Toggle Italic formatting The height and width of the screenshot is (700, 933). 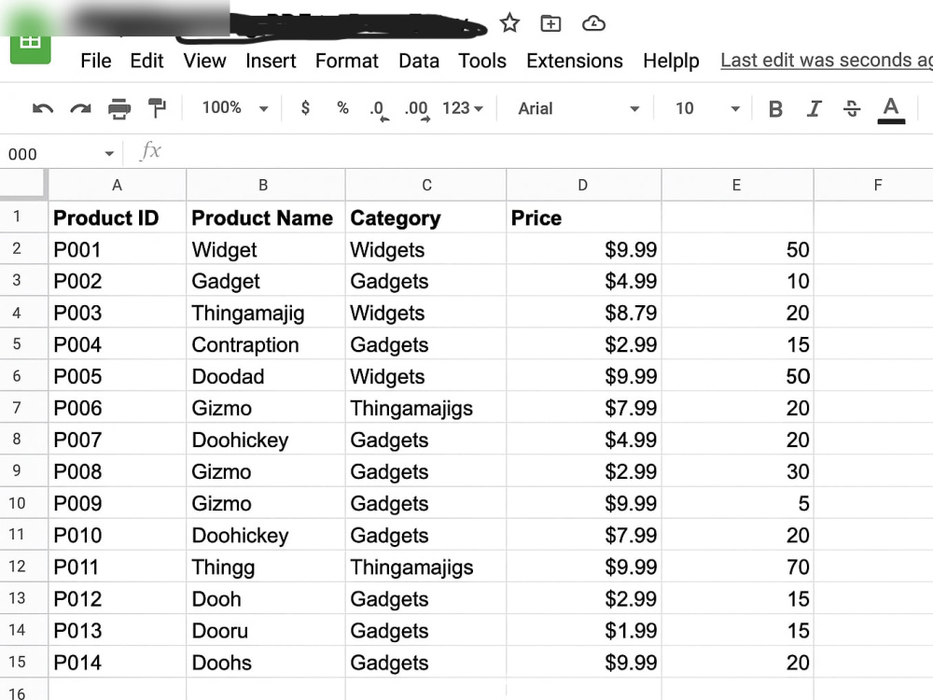tap(814, 109)
